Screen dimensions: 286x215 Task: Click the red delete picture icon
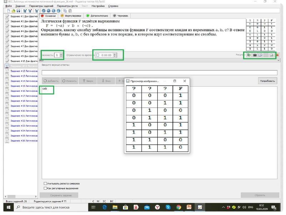point(277,55)
